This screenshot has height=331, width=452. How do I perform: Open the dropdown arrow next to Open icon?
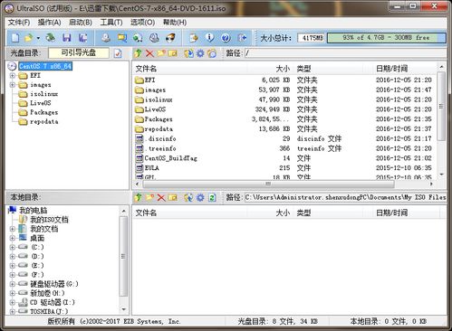click(38, 38)
